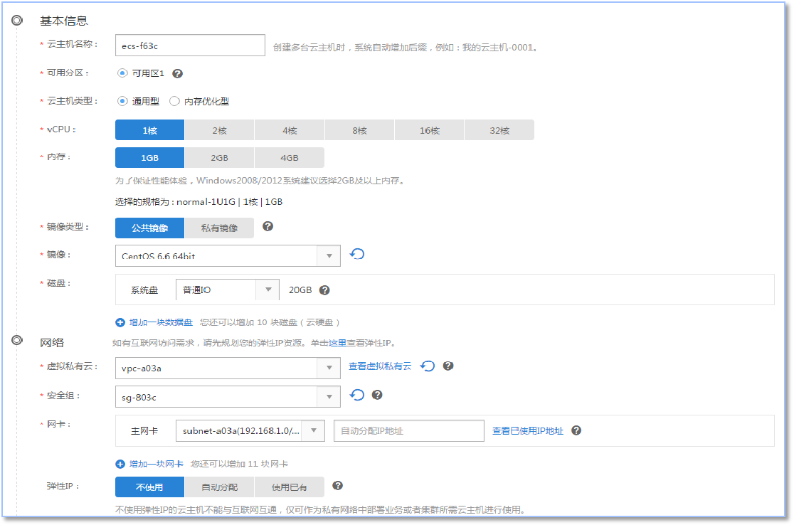Screen dimensions: 794x525
Task: Refresh the 虚拟私有云 VPC list
Action: coord(428,366)
